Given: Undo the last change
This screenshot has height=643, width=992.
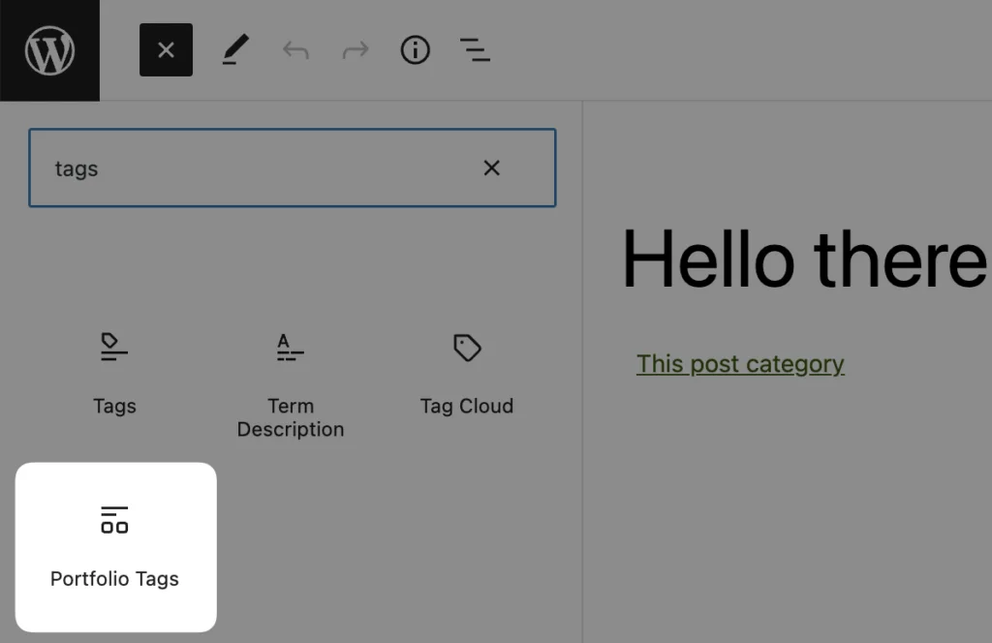Looking at the screenshot, I should [x=295, y=50].
